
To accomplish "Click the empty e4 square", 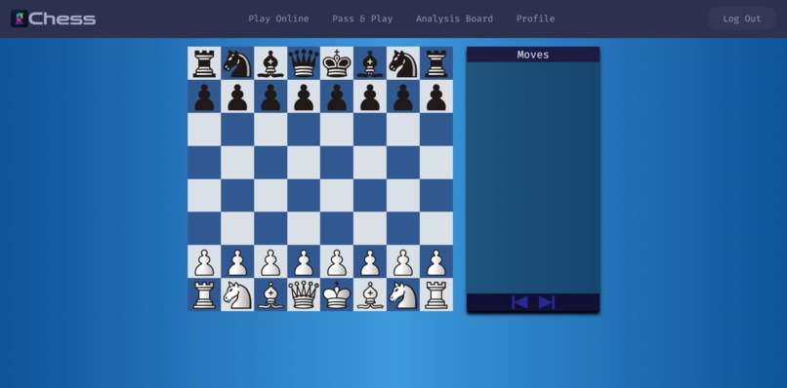I will pos(337,196).
